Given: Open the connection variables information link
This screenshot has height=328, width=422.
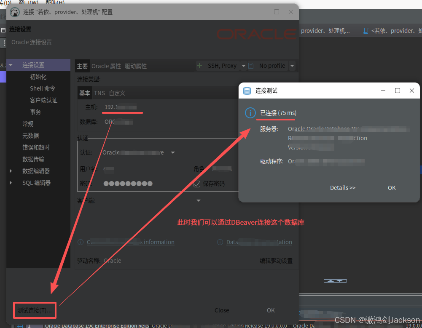Looking at the screenshot, I should [x=131, y=242].
